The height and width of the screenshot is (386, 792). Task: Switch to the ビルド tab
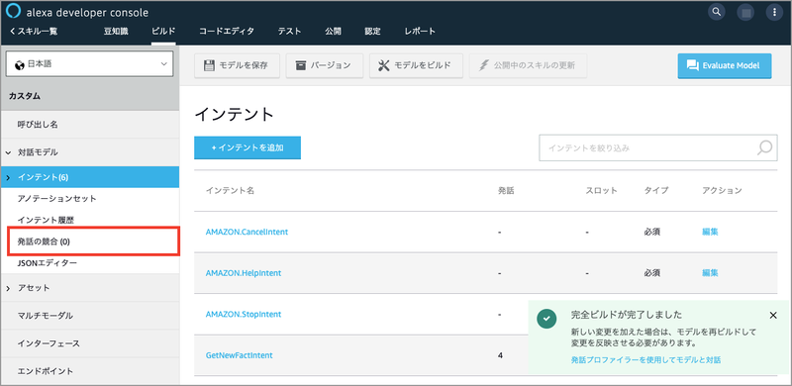click(x=163, y=32)
